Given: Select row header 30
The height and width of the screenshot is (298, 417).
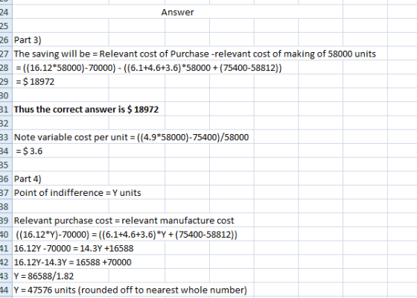Looking at the screenshot, I should (6, 95).
